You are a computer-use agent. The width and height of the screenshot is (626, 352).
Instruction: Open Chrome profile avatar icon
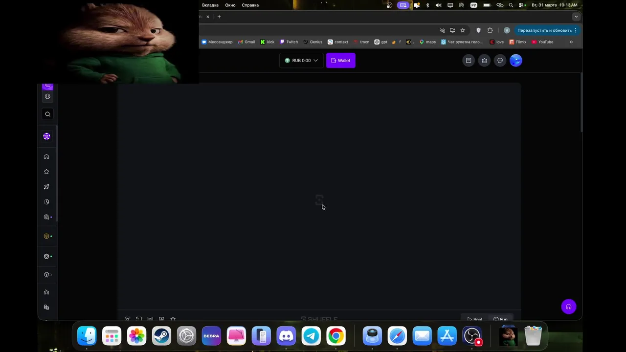click(x=507, y=30)
